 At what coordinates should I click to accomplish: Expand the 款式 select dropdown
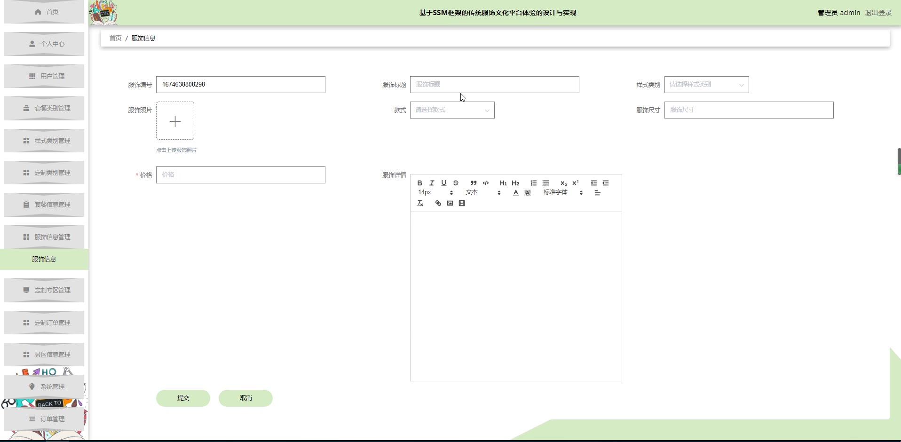[452, 110]
